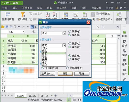Switch to normal view in status bar
This screenshot has width=129, height=102.
[x=69, y=100]
